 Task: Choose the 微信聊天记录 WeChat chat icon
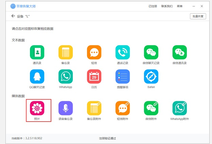tap(151, 52)
